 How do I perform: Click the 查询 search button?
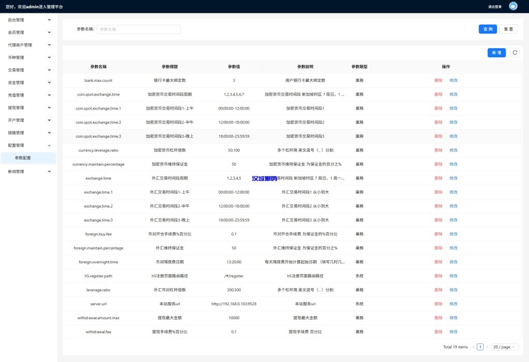[487, 29]
